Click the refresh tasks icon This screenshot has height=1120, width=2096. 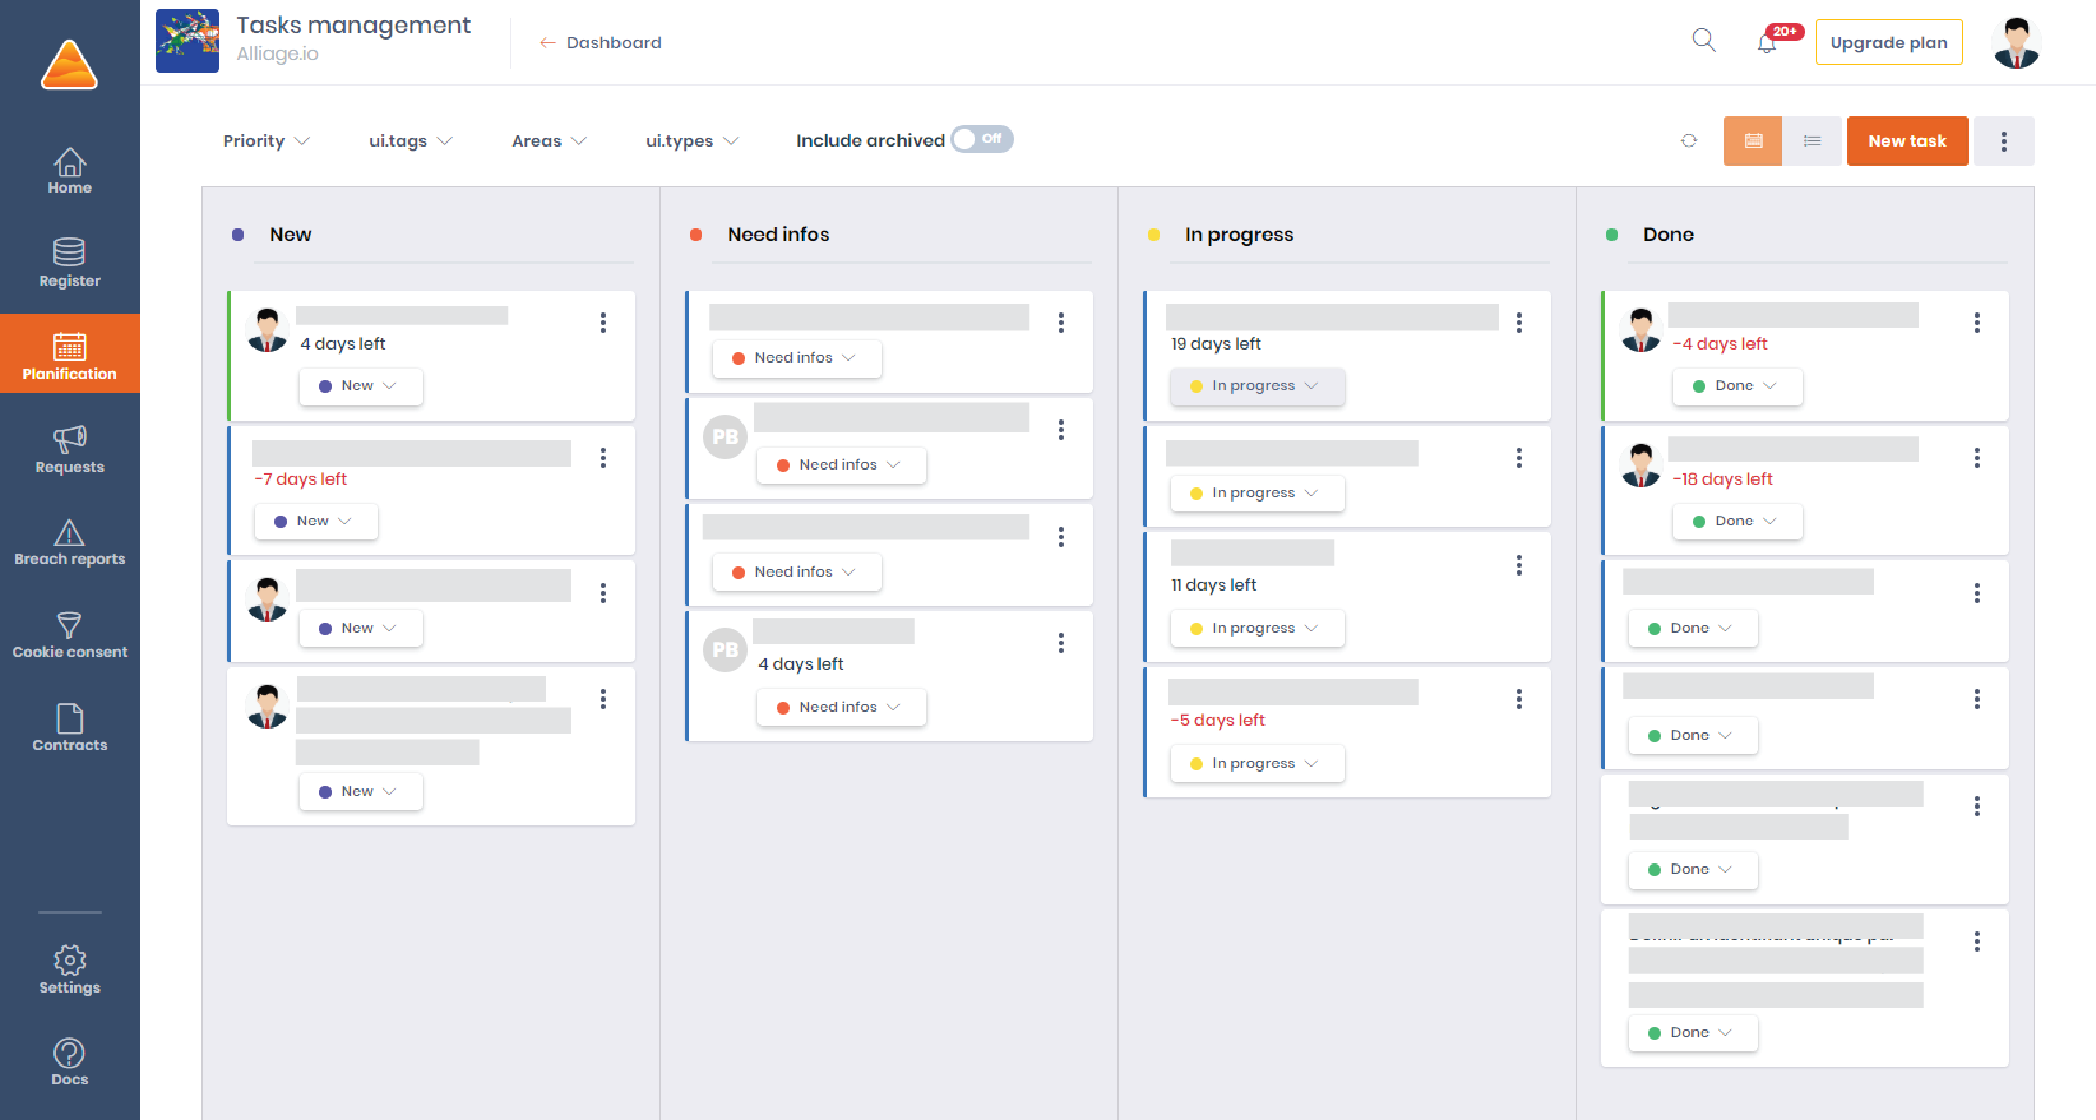coord(1689,141)
